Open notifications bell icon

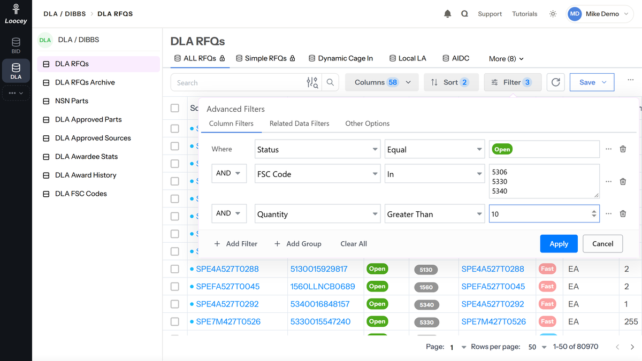click(x=448, y=14)
